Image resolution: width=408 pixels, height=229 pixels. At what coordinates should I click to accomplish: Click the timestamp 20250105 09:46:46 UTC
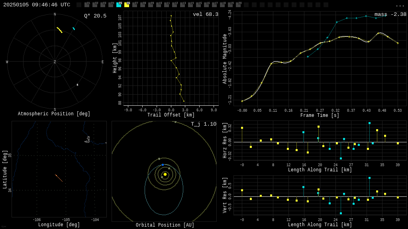pyautogui.click(x=37, y=5)
